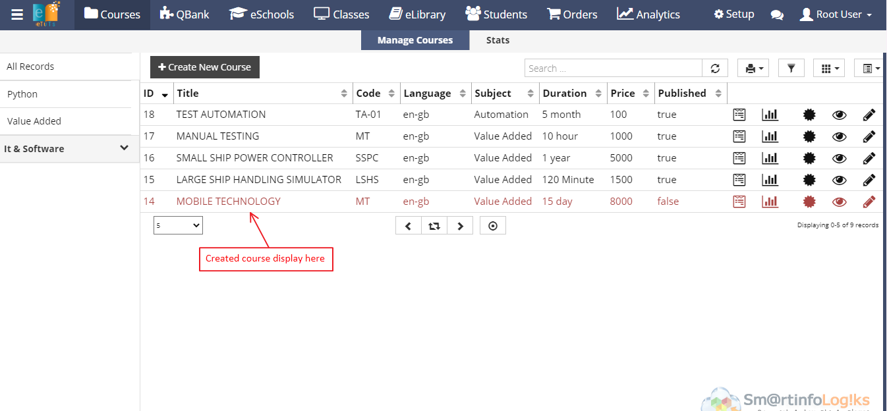Open stats chart for LARGE SHIP HANDLING SIMULATOR
The width and height of the screenshot is (887, 411).
tap(770, 180)
